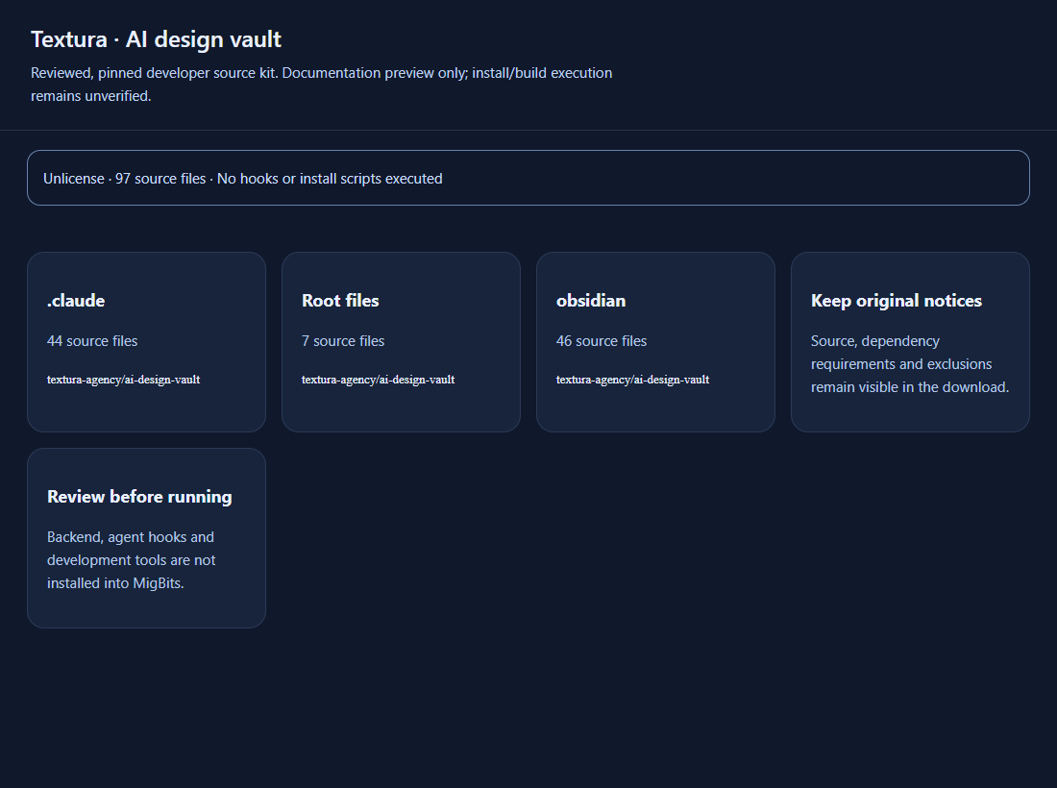Screen dimensions: 1057x788
Task: Open the obsidian folder card
Action: 655,342
